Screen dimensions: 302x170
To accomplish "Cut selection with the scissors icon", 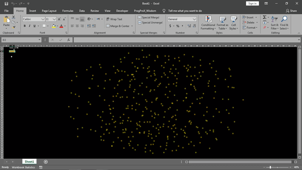I will (x=14, y=17).
